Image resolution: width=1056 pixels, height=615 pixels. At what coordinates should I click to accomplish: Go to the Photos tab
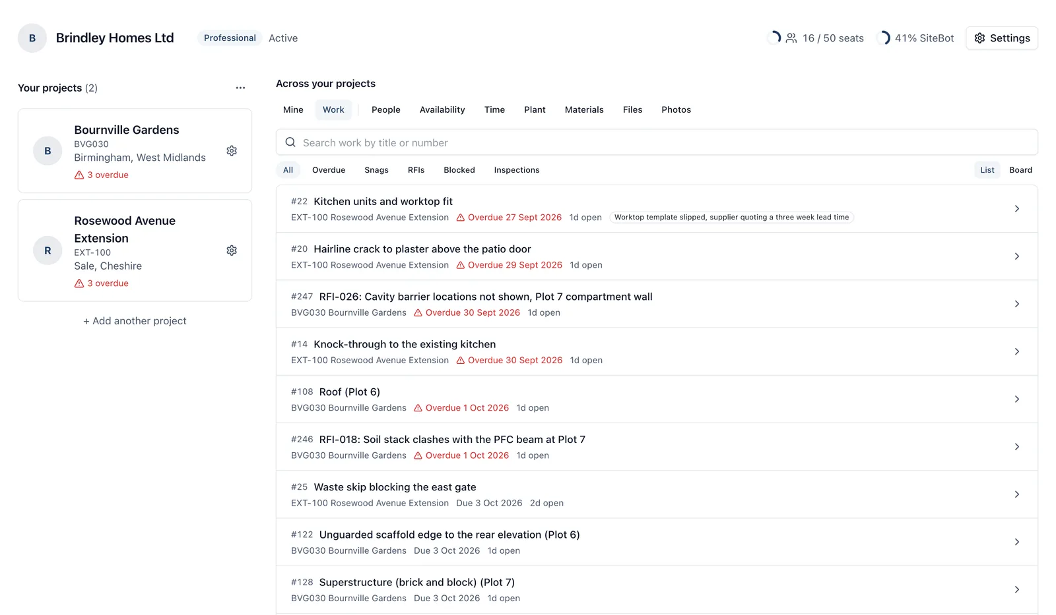(x=676, y=110)
